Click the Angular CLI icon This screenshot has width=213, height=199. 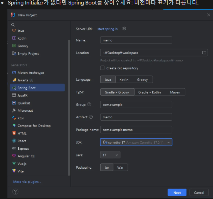[x=14, y=156]
